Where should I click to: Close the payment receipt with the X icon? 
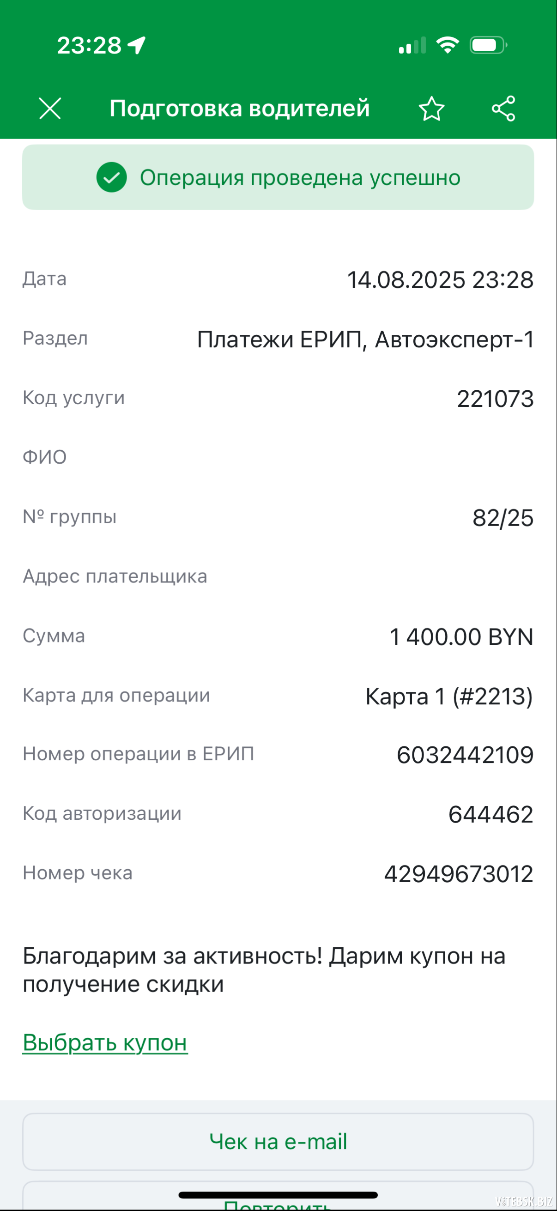coord(50,109)
